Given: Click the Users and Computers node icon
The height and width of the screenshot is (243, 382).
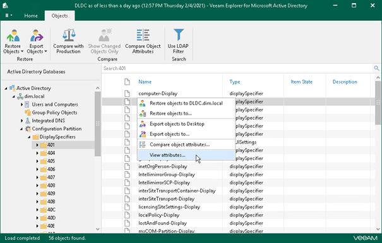Looking at the screenshot, I should point(27,105).
